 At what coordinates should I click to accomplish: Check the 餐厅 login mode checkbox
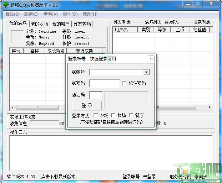131,115
